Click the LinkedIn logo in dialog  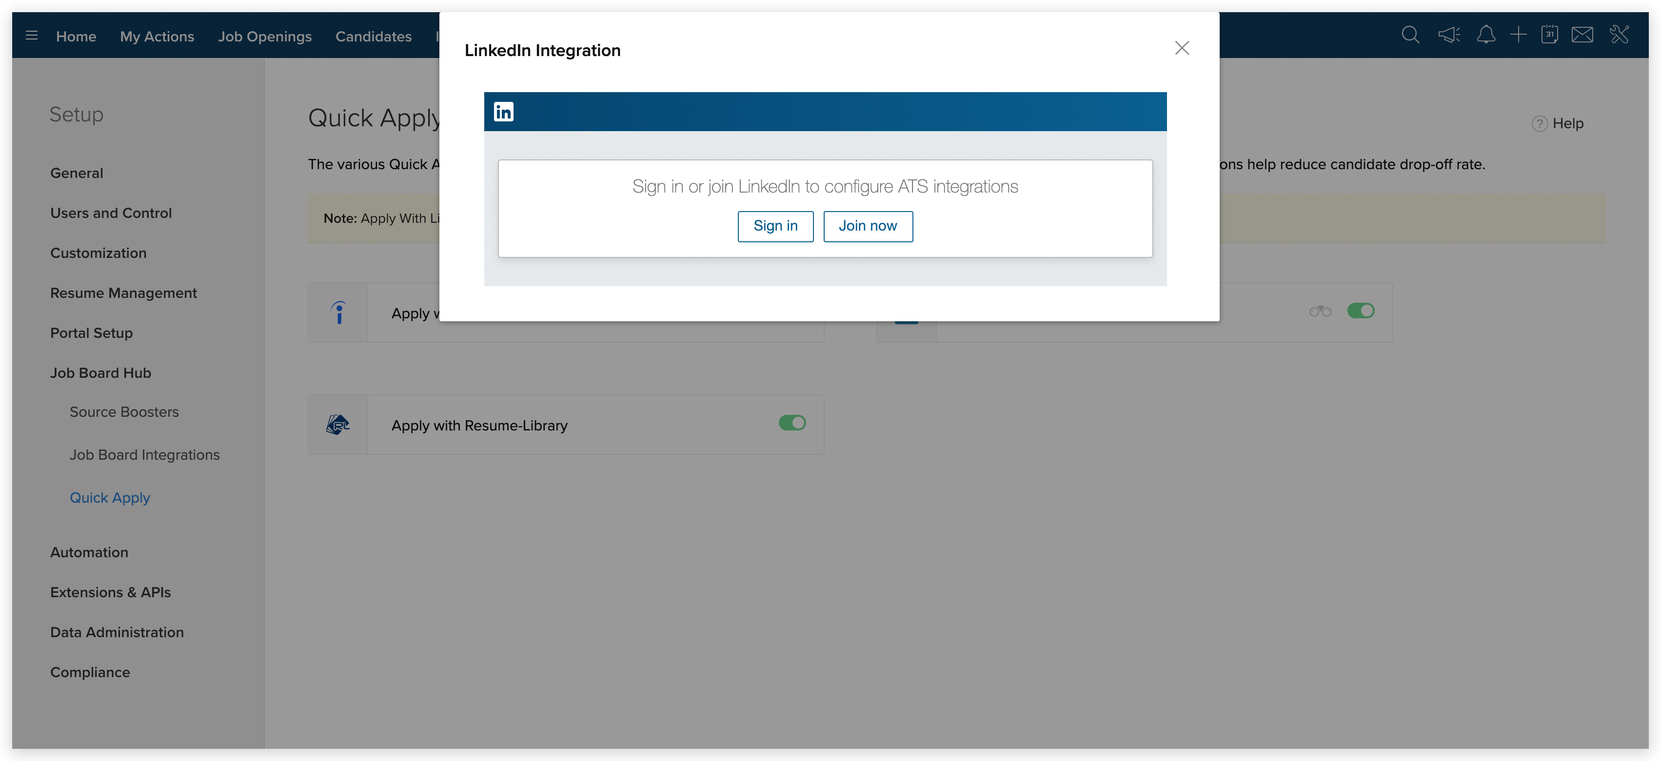tap(503, 112)
